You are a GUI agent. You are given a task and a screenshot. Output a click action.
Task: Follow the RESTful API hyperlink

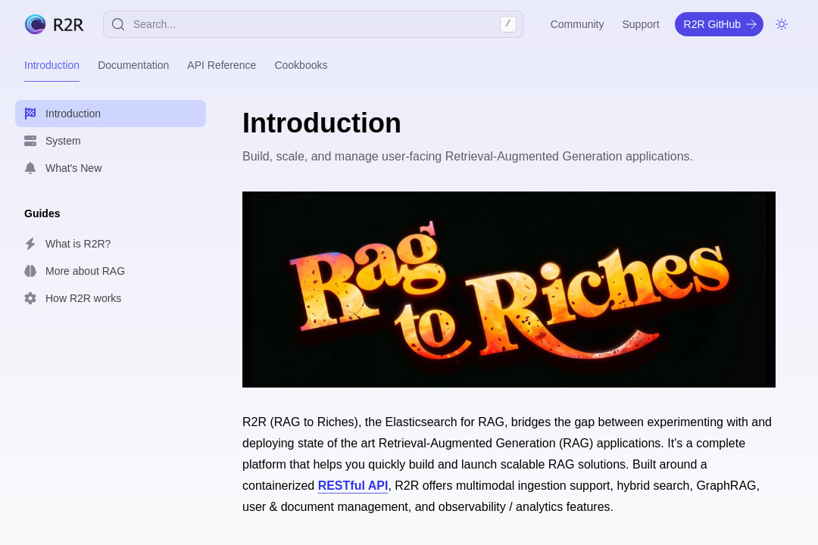[x=353, y=485]
